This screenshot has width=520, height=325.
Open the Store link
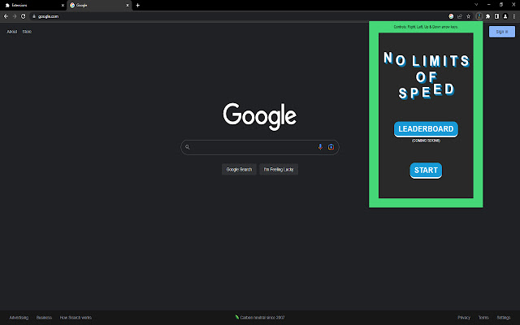point(27,32)
